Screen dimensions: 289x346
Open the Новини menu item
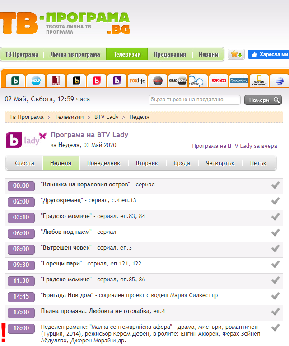[x=208, y=54]
